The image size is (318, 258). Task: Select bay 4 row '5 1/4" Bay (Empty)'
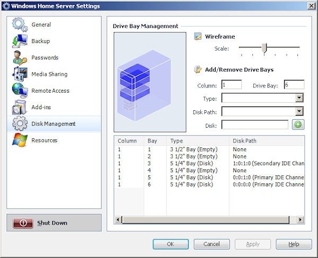tap(209, 171)
